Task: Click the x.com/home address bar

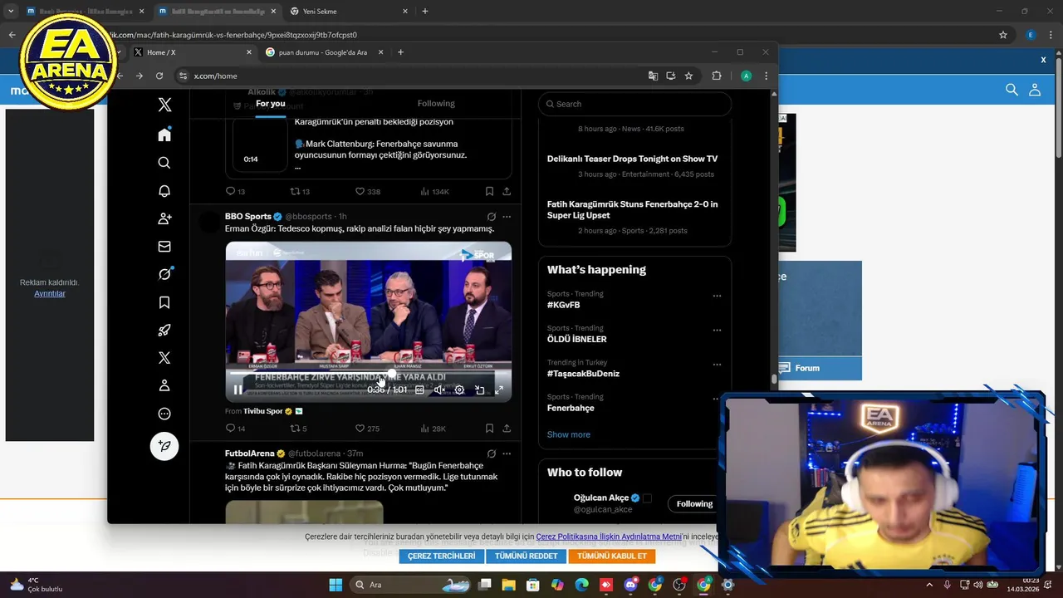Action: [x=415, y=76]
